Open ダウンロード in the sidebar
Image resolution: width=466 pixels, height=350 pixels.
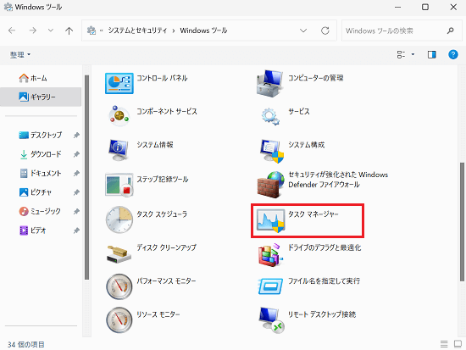(x=41, y=154)
